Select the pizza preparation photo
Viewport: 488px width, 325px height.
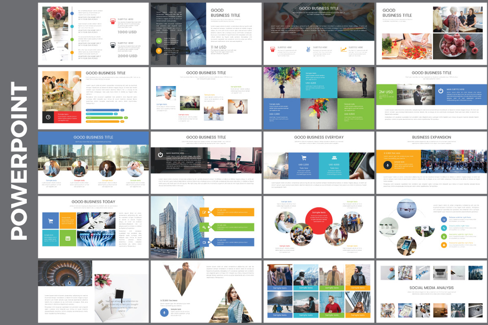[407, 47]
